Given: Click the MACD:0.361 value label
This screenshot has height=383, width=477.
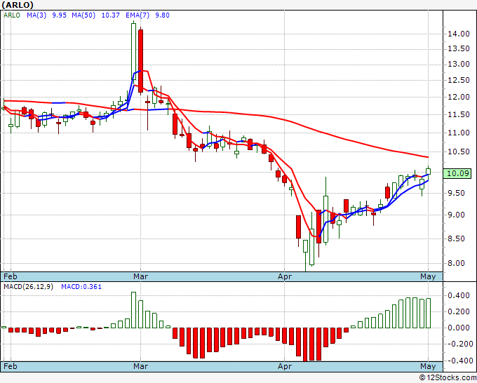Looking at the screenshot, I should [81, 287].
